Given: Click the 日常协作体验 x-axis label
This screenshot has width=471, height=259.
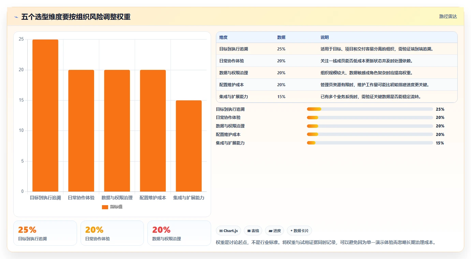Looking at the screenshot, I should [x=81, y=198].
